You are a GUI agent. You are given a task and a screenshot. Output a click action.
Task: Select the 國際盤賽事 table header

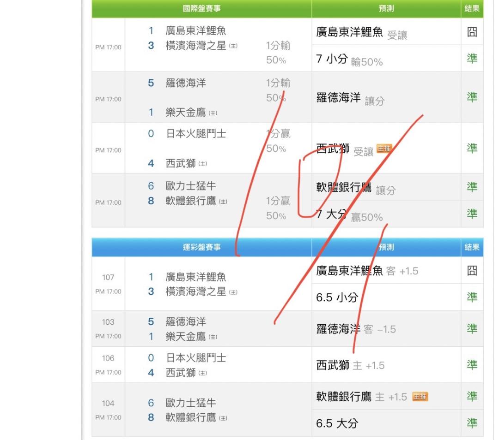(x=202, y=9)
